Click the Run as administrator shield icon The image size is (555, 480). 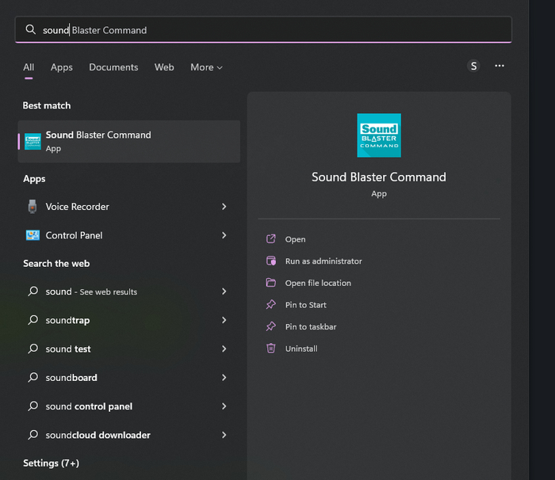pyautogui.click(x=271, y=261)
